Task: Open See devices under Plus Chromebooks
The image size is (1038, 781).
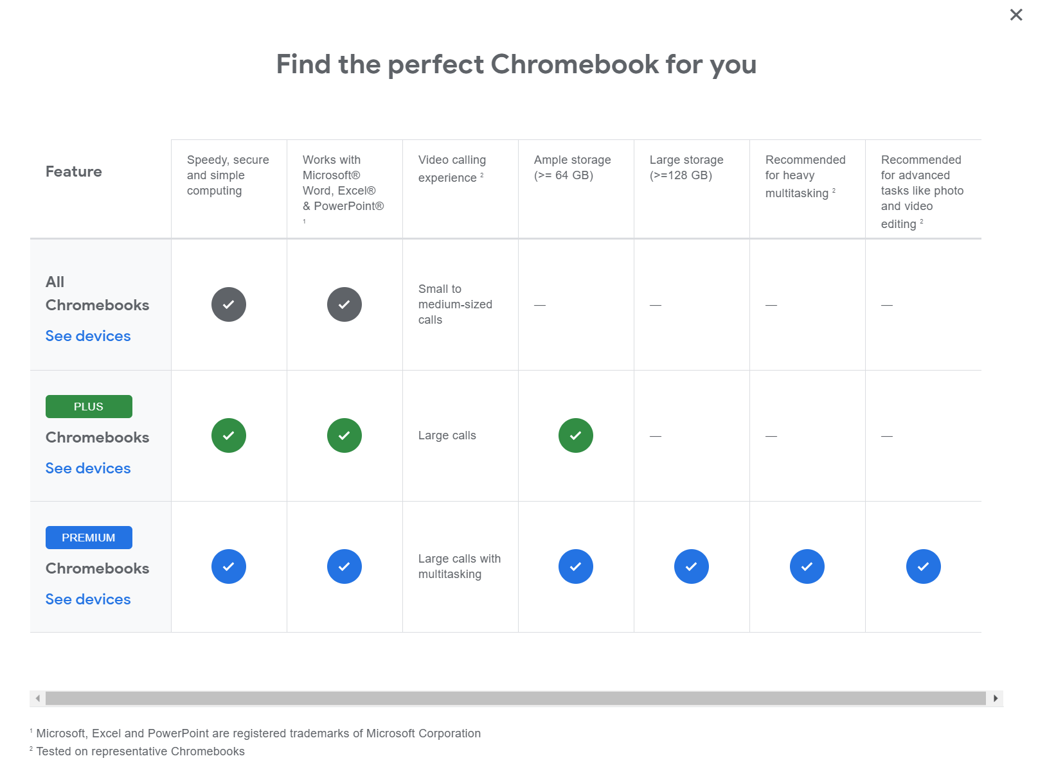Action: pos(87,468)
